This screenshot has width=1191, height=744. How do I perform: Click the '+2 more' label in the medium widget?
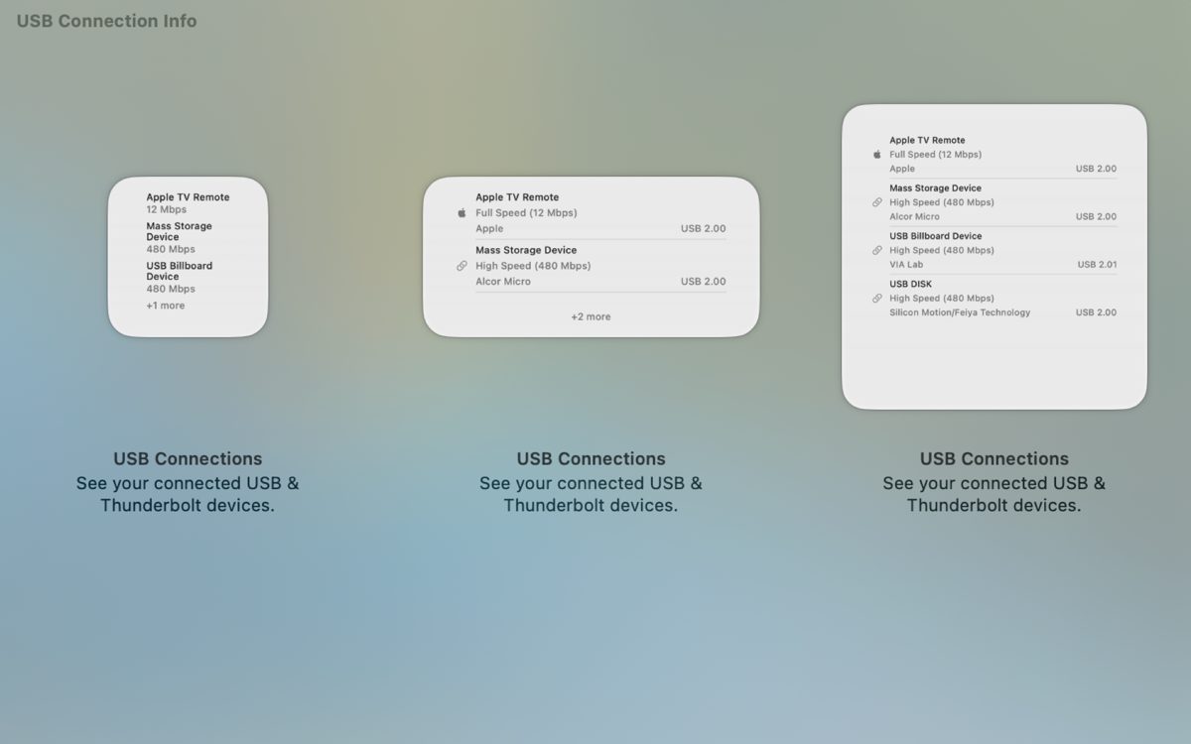(591, 316)
